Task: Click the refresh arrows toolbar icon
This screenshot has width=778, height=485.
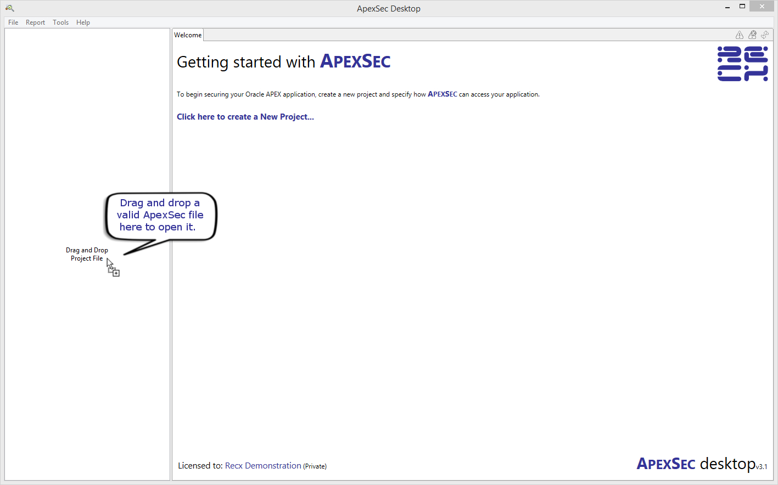Action: (765, 35)
